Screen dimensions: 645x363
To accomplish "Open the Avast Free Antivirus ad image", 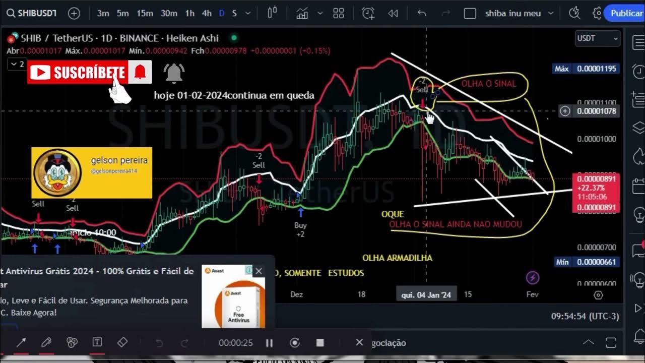I will pyautogui.click(x=233, y=296).
